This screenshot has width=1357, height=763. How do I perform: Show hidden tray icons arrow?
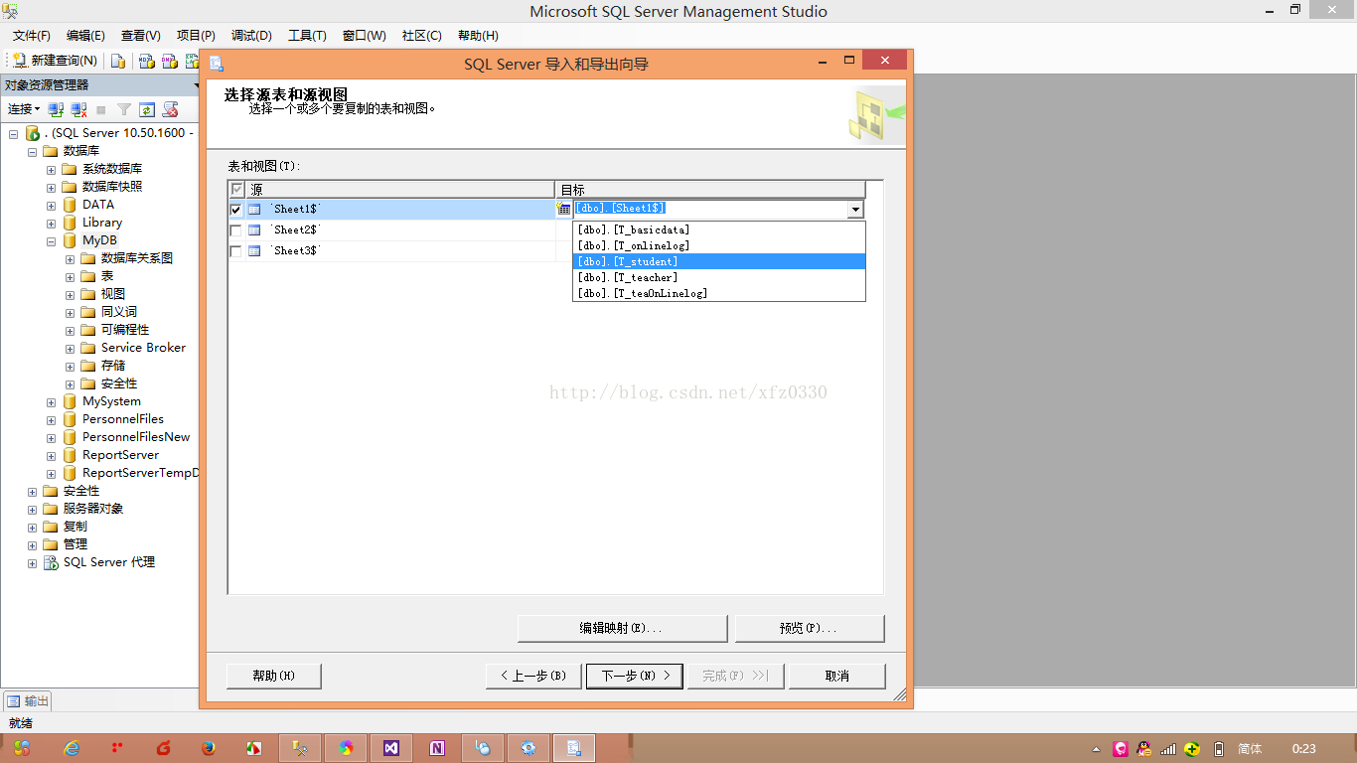[x=1096, y=749]
